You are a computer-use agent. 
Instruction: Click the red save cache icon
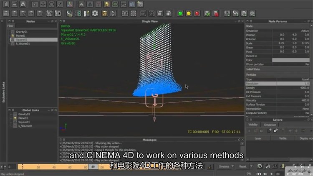point(216,13)
